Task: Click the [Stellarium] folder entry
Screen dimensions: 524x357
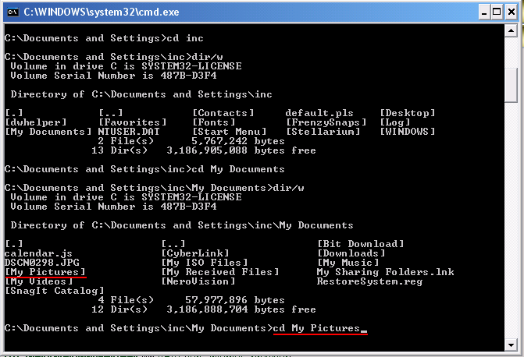Action: click(x=323, y=132)
